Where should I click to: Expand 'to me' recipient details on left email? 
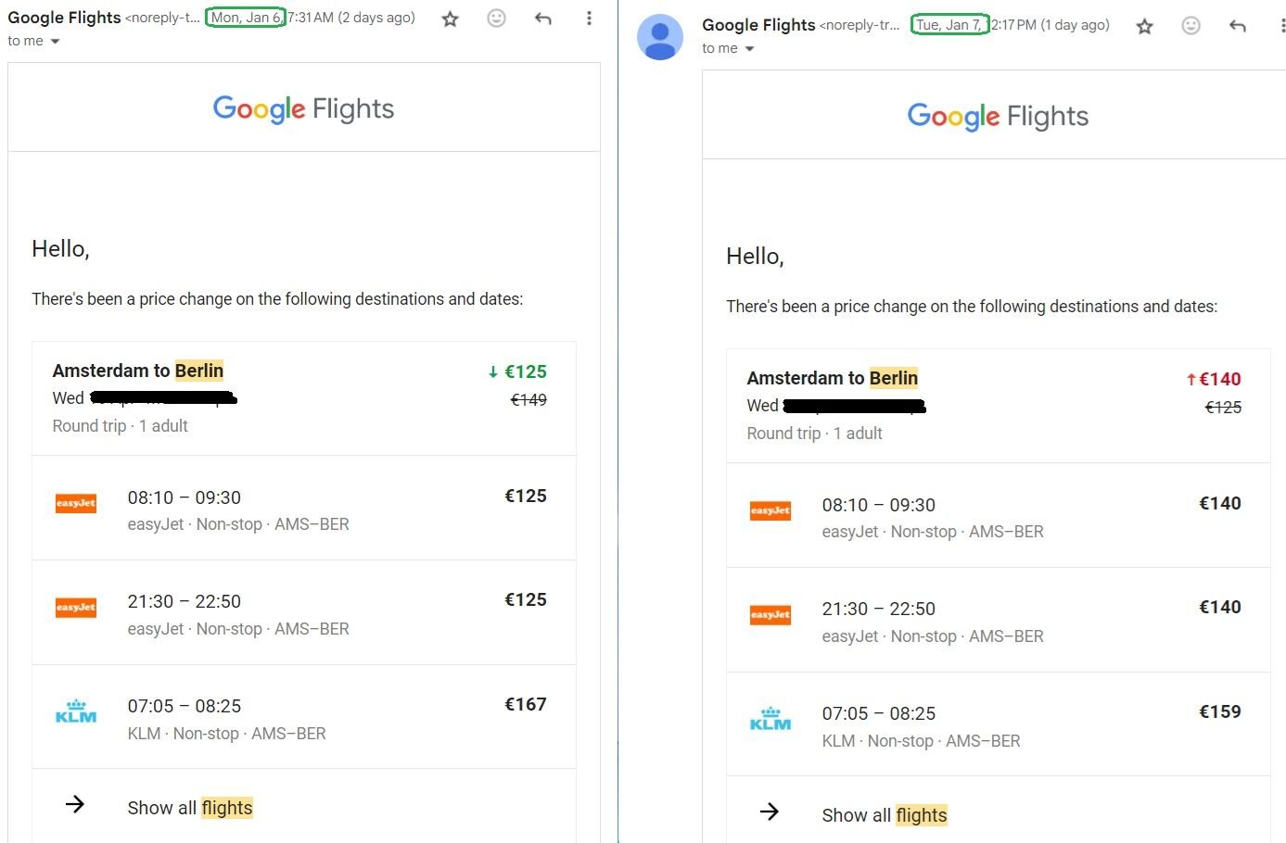pos(55,42)
